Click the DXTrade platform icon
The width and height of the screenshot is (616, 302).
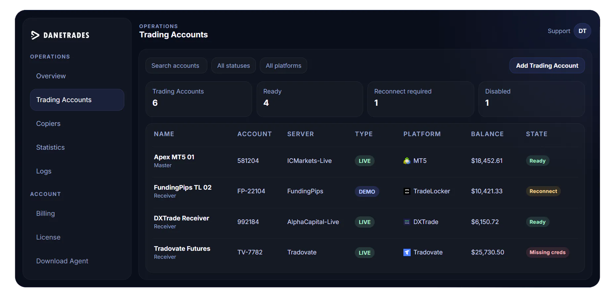[x=407, y=222]
